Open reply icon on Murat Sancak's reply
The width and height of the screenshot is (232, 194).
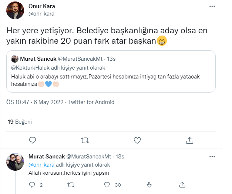[32, 184]
